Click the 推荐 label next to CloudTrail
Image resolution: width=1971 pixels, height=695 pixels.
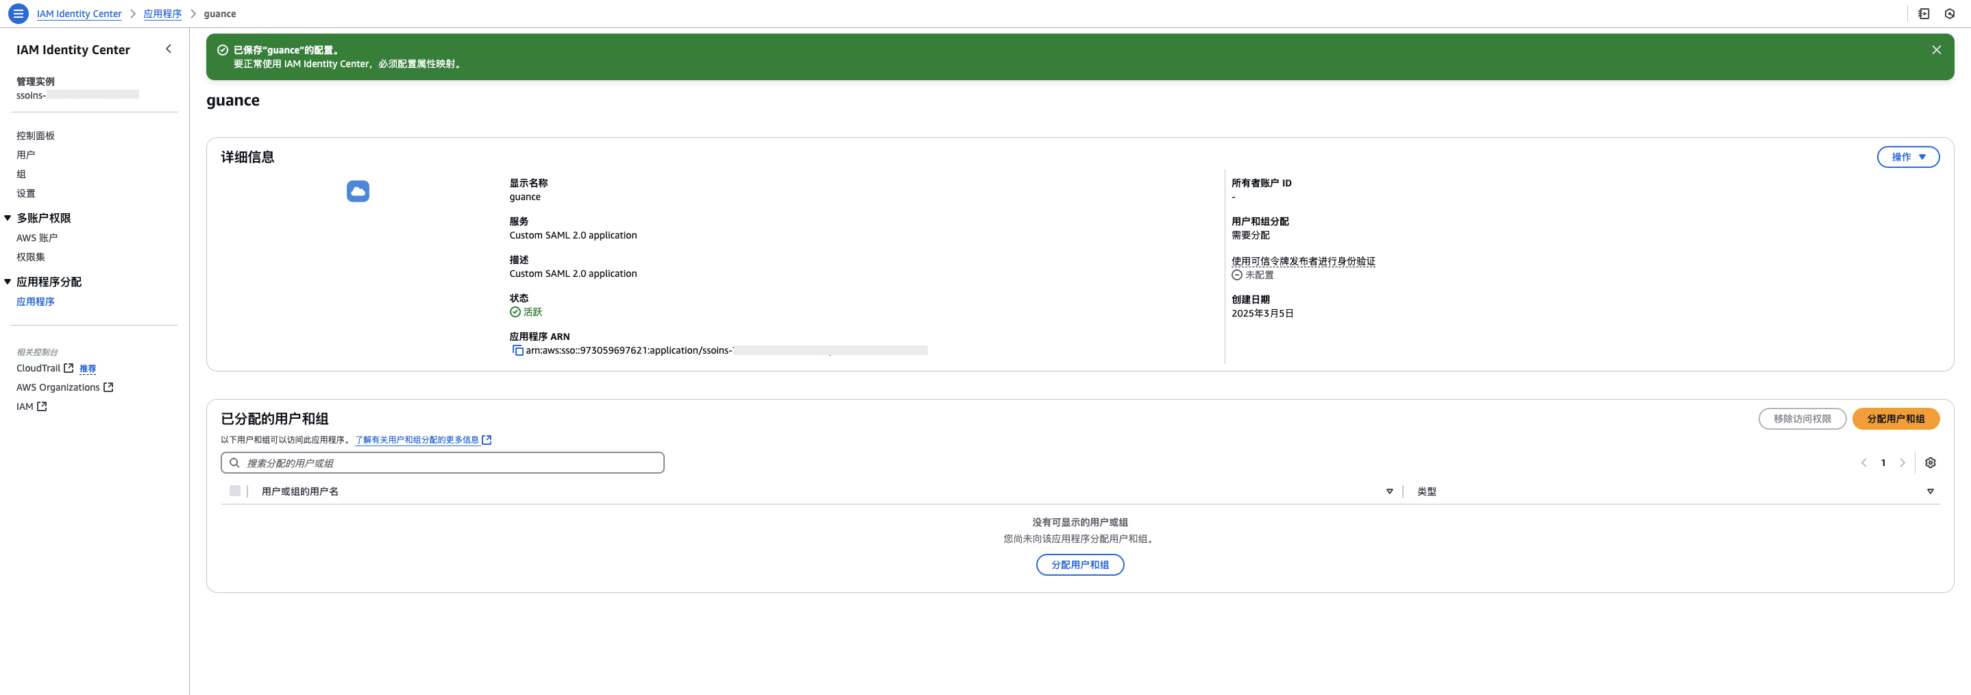click(x=88, y=368)
